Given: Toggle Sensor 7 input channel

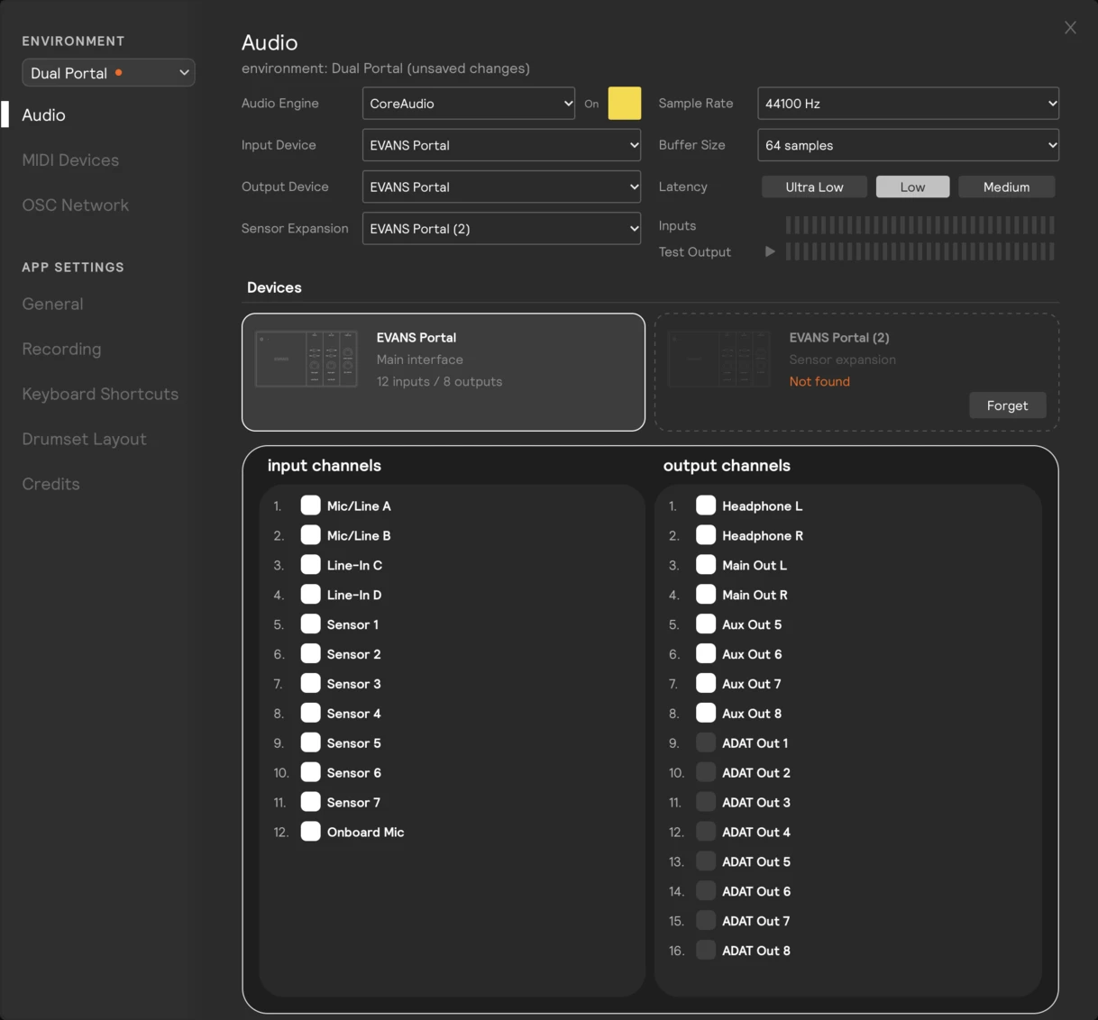Looking at the screenshot, I should 310,803.
